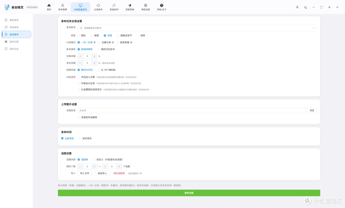Image resolution: width=345 pixels, height=208 pixels.
Task: Open 云端发布 cloud icon
Action: point(98,5)
